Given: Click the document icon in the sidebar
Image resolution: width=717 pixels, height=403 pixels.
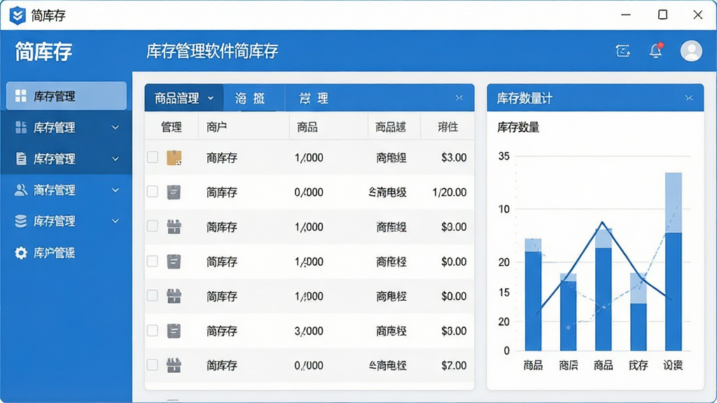Looking at the screenshot, I should click(x=21, y=159).
